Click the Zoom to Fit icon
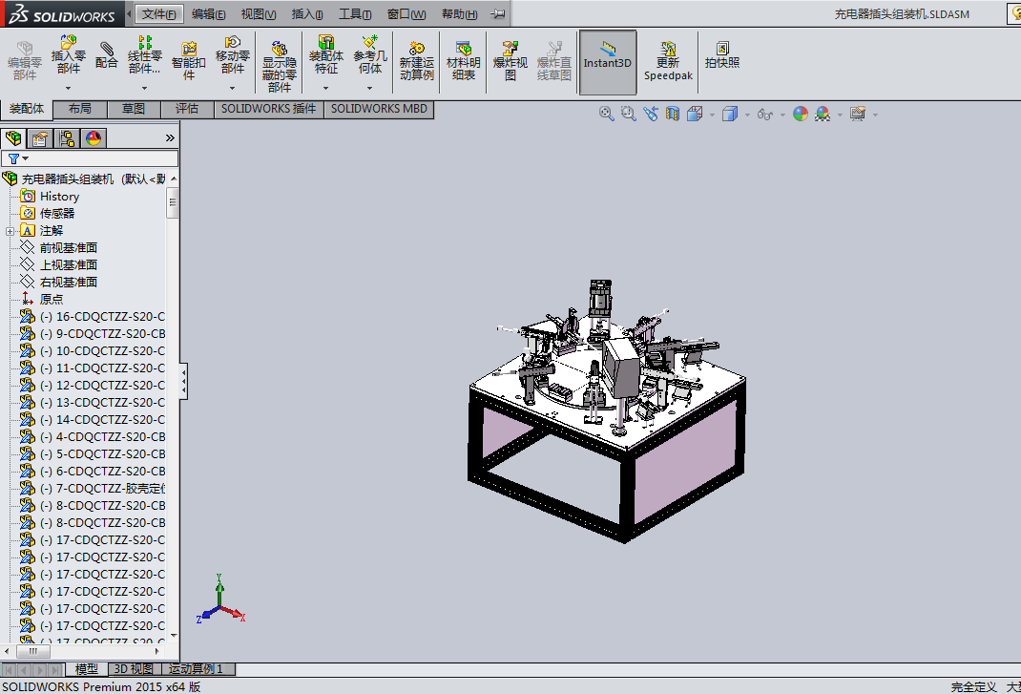The width and height of the screenshot is (1021, 694). tap(606, 114)
